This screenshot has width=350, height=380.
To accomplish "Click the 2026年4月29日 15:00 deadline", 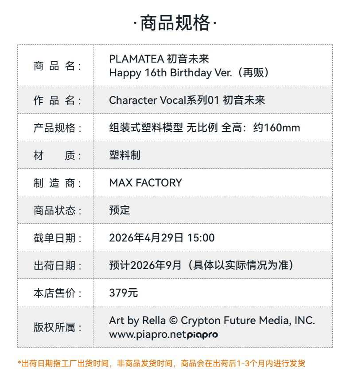I will pyautogui.click(x=162, y=238).
